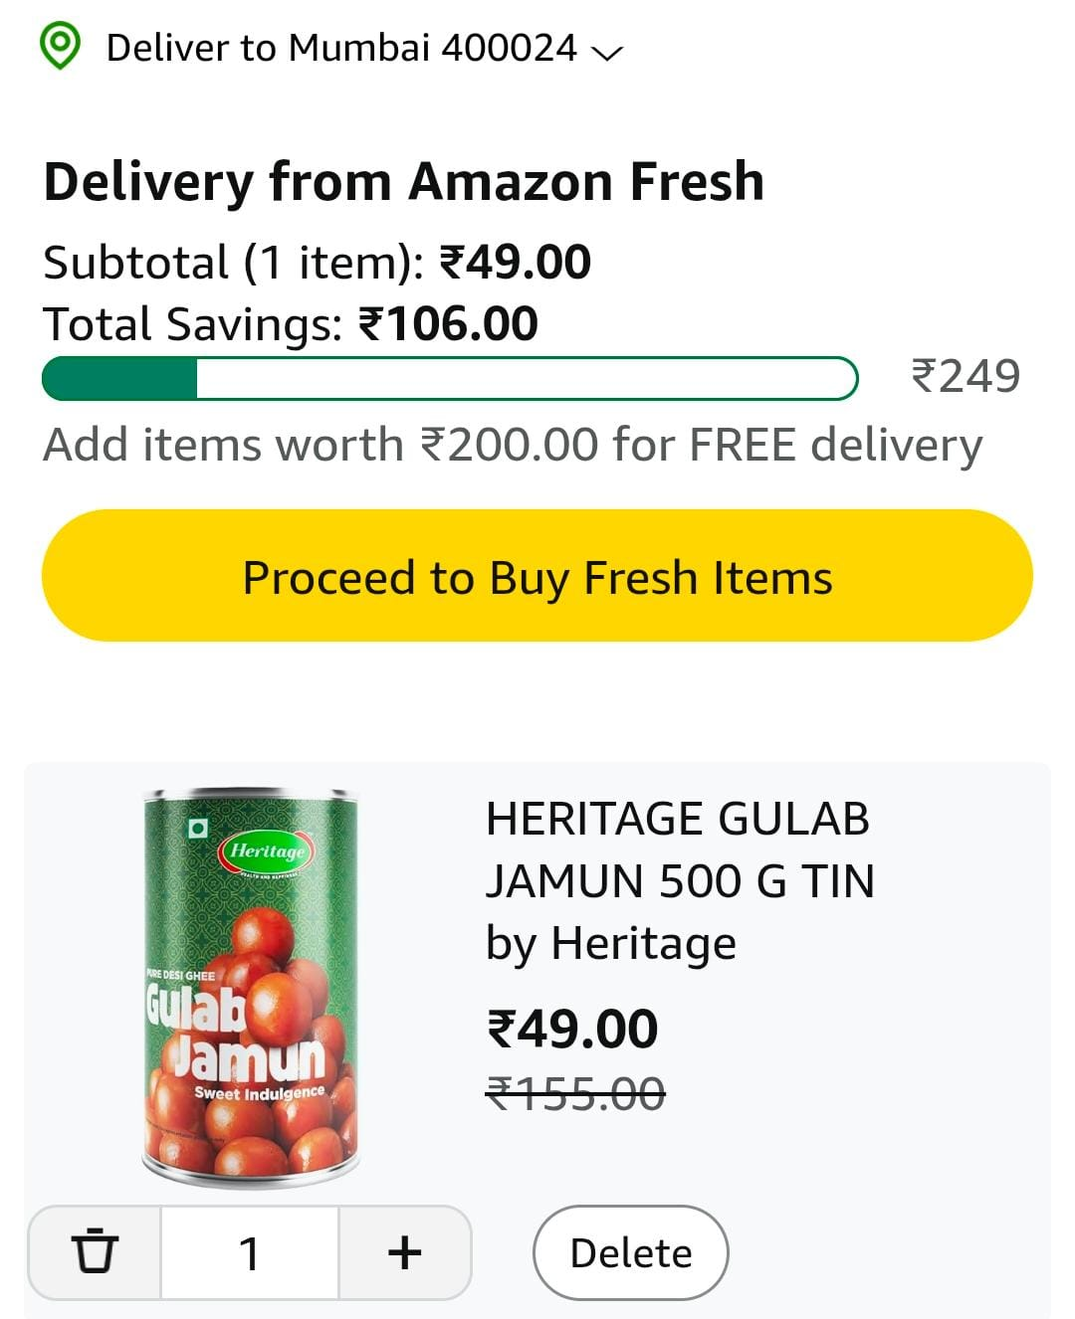The image size is (1075, 1319).
Task: Tap the by Heritage brand text
Action: [x=610, y=943]
